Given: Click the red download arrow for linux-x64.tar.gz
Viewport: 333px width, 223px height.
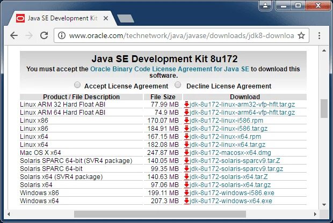Looking at the screenshot, I should [186, 145].
